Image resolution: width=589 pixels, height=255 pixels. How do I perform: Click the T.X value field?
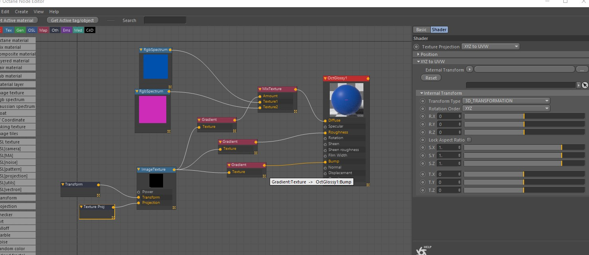point(449,174)
